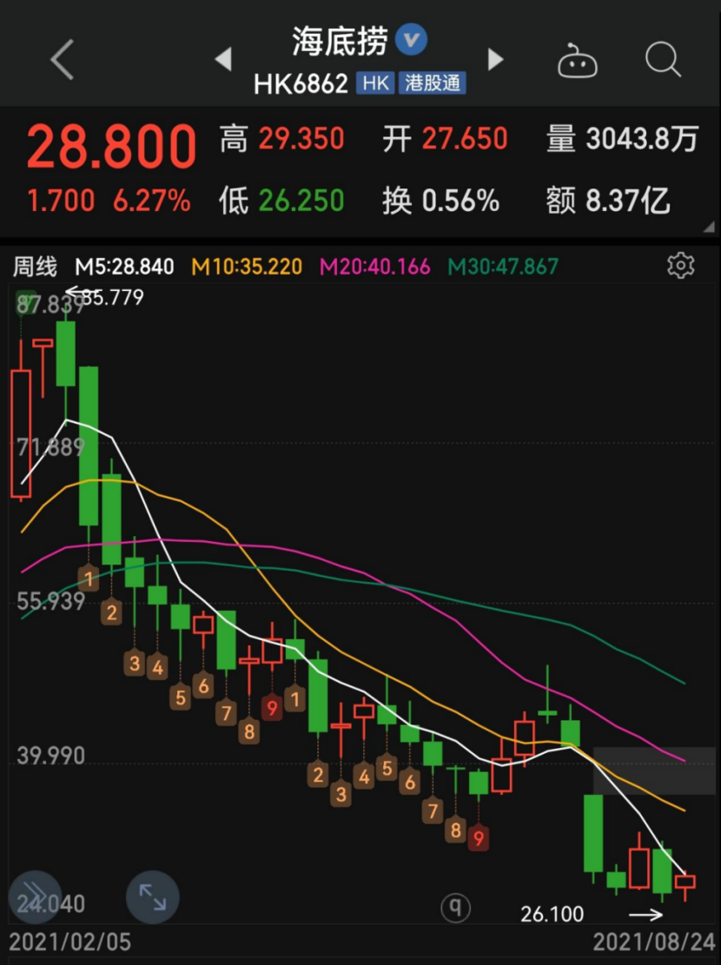721x965 pixels.
Task: Tap the 港股通 tag
Action: tap(433, 83)
